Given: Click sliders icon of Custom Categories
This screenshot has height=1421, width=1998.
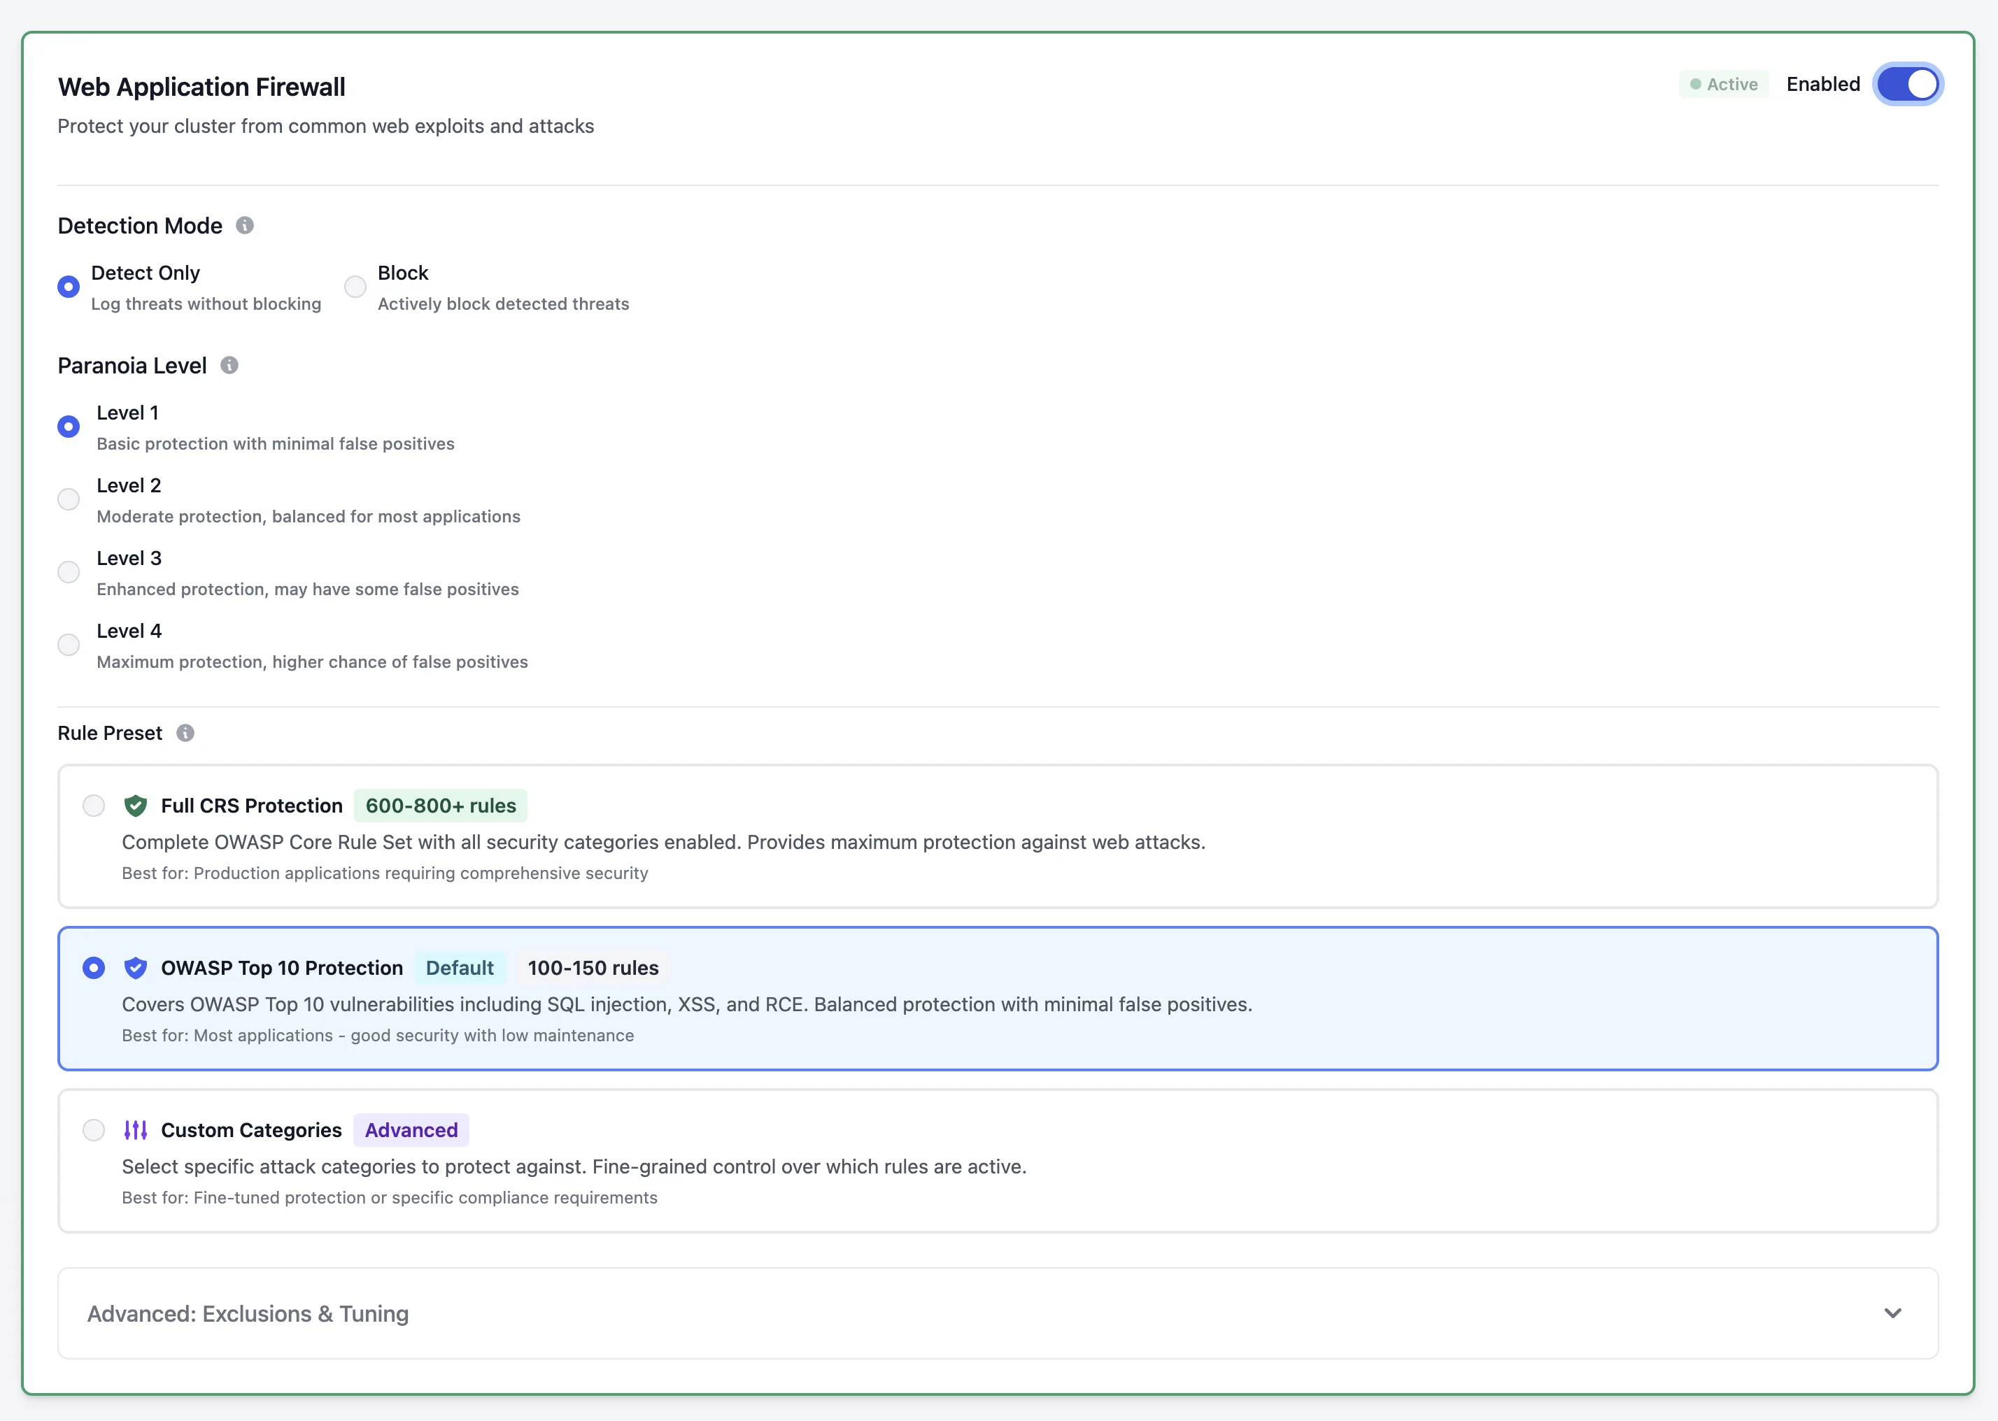Looking at the screenshot, I should (x=136, y=1131).
